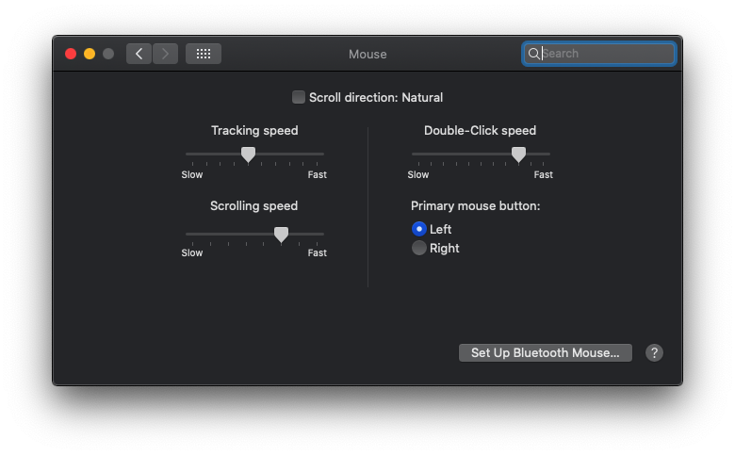735x455 pixels.
Task: Click the Slow end of Scrolling speed
Action: pyautogui.click(x=192, y=252)
